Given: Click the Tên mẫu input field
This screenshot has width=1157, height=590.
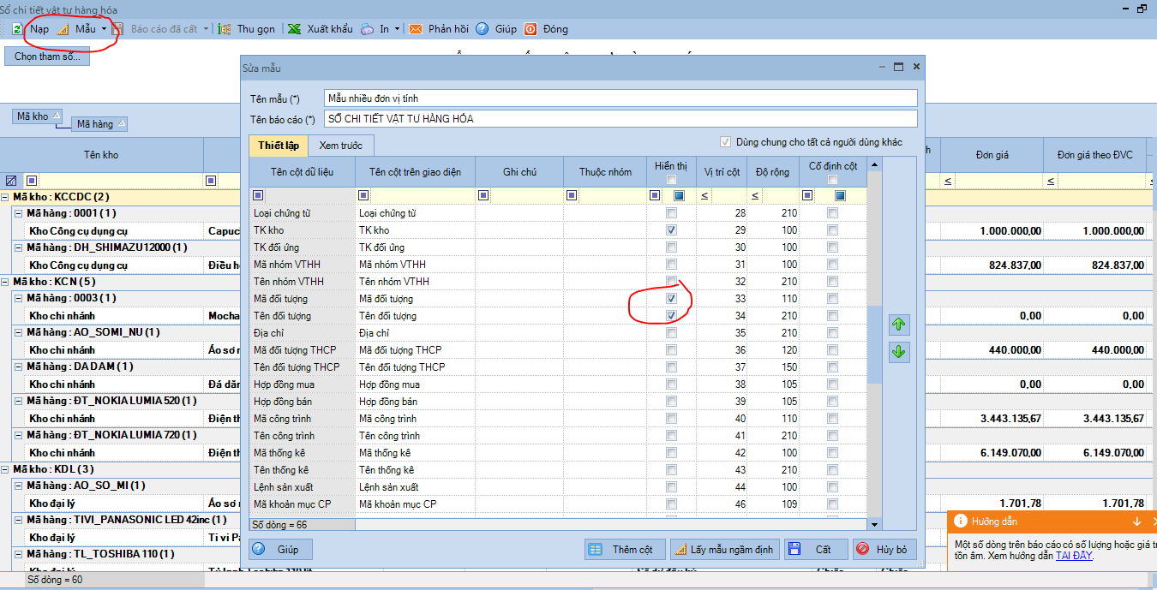Looking at the screenshot, I should [x=620, y=98].
